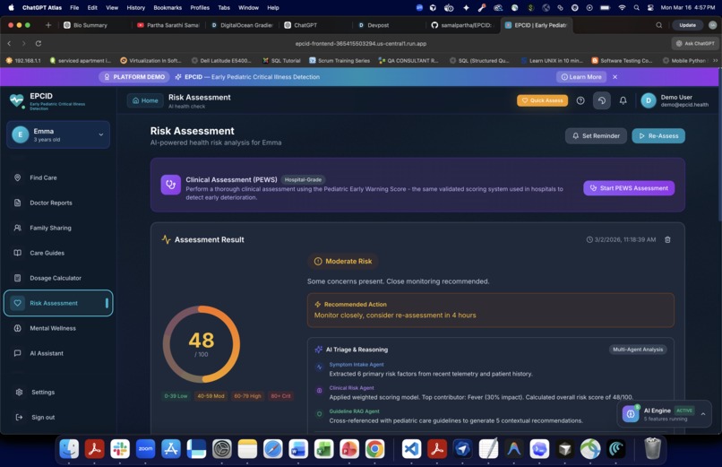Click Ask ChatGPT button

pyautogui.click(x=695, y=43)
